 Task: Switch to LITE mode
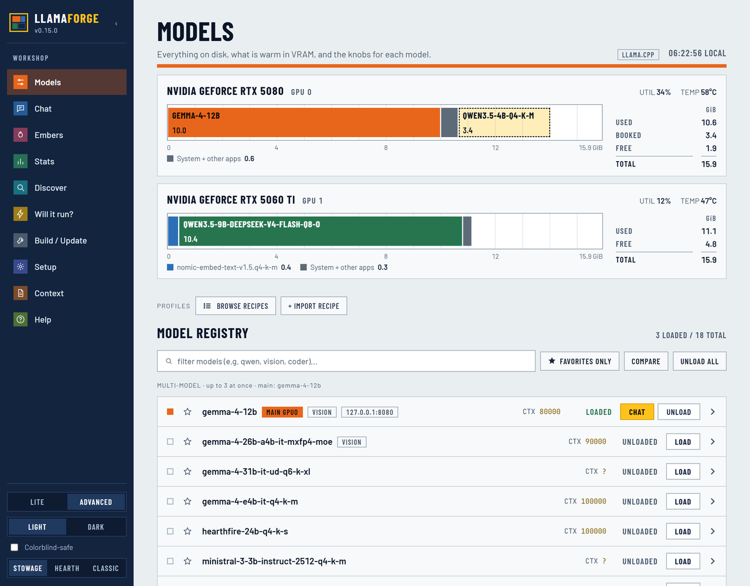(37, 502)
